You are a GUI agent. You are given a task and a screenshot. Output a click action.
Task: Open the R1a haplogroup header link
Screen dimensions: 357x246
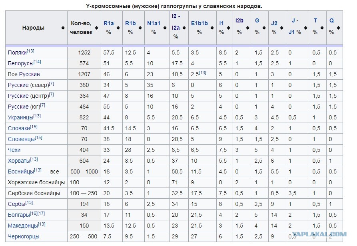109,23
